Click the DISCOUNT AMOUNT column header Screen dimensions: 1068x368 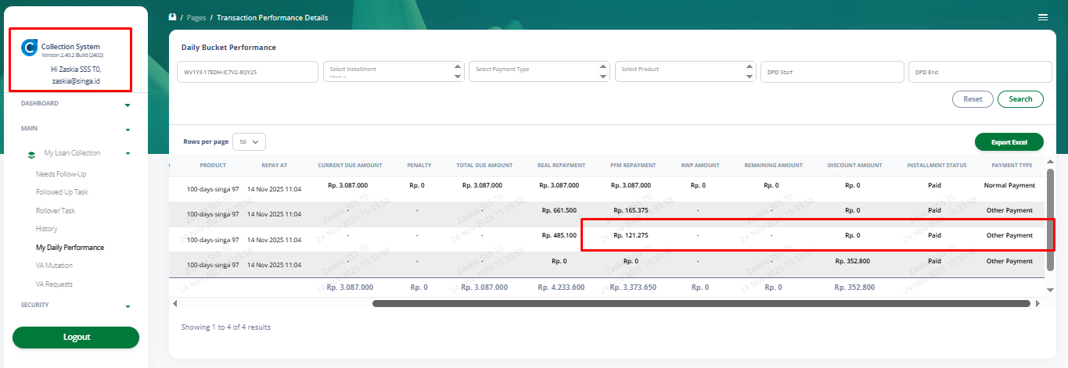click(x=854, y=166)
